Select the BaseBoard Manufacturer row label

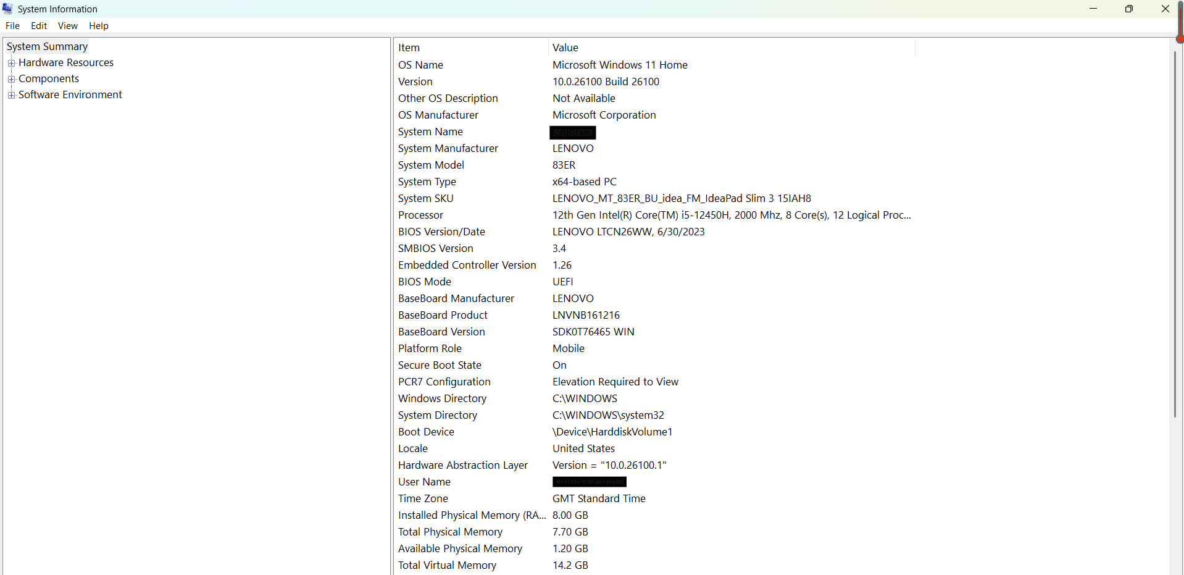(x=456, y=298)
